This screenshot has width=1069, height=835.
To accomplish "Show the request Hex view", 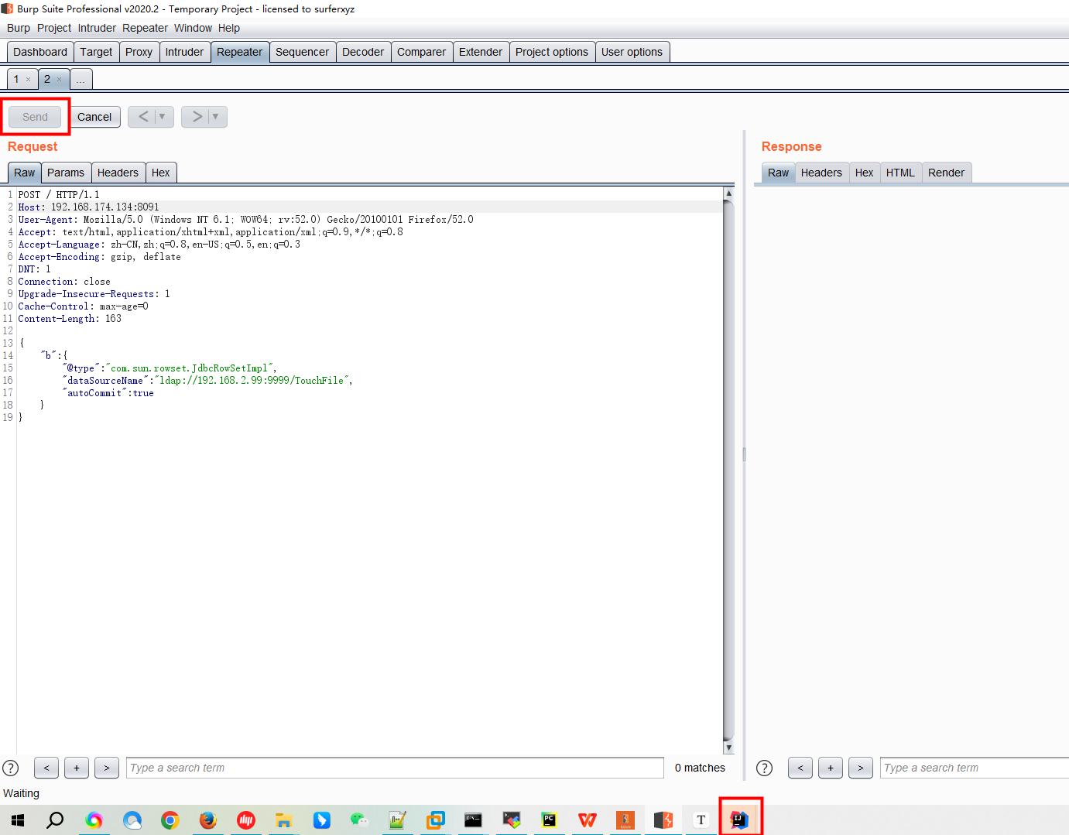I will click(x=161, y=173).
